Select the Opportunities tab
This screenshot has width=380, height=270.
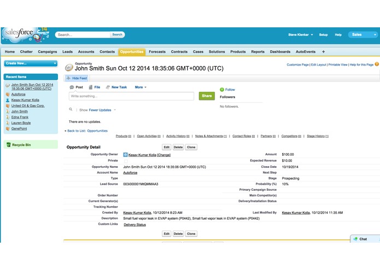pyautogui.click(x=132, y=52)
